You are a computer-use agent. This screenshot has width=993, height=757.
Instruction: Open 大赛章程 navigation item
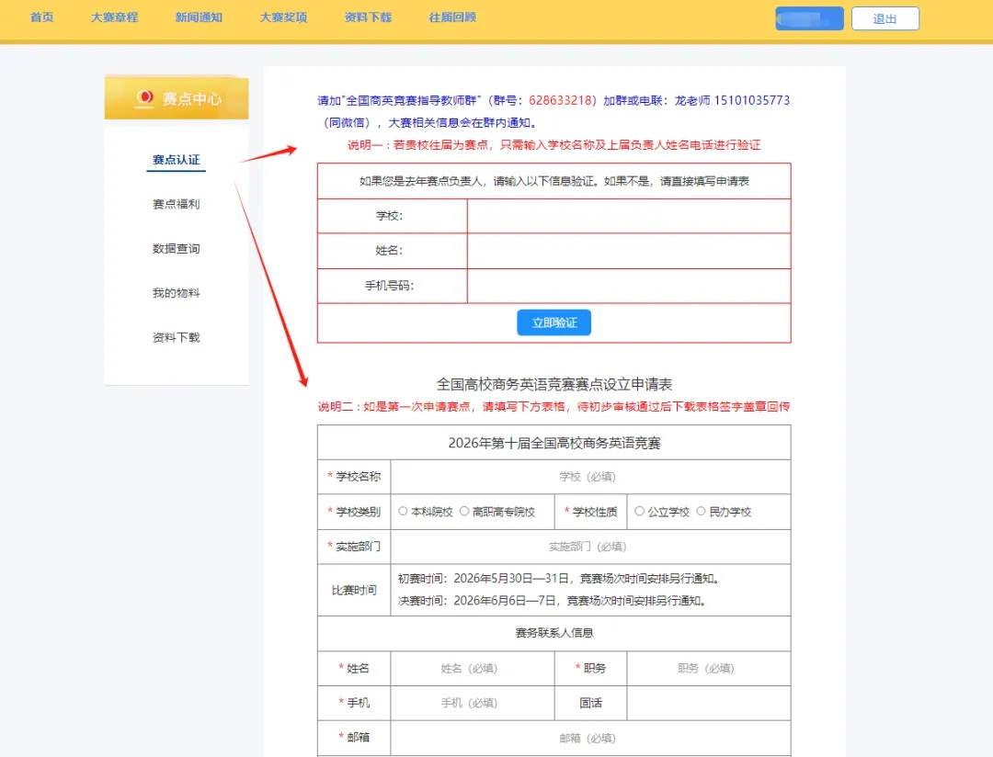click(115, 17)
